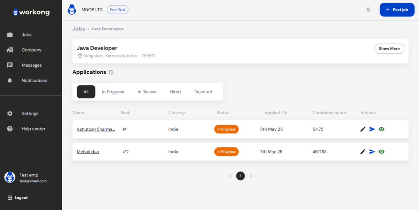Click India in Ashutosh Sharma's row
Image resolution: width=419 pixels, height=210 pixels.
(x=173, y=129)
